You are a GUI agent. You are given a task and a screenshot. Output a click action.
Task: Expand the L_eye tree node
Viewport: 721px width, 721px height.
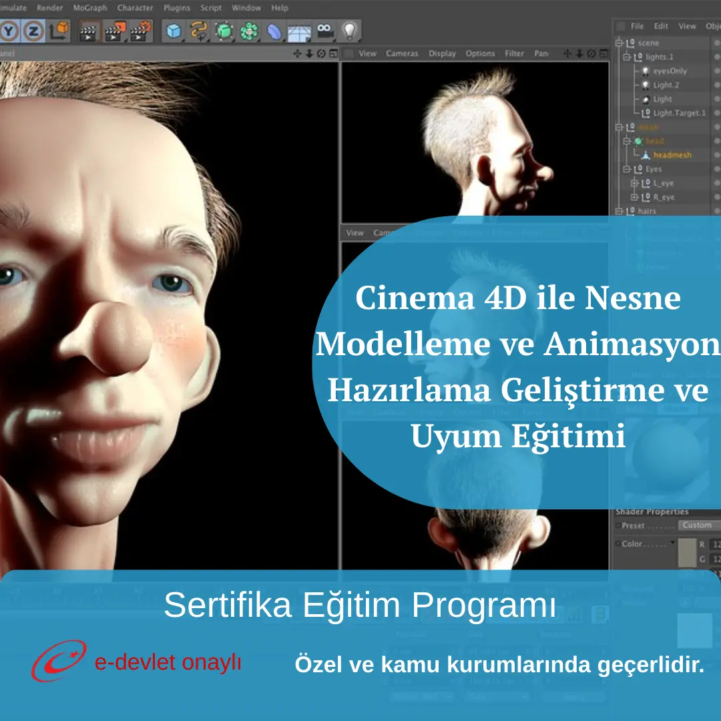(635, 183)
